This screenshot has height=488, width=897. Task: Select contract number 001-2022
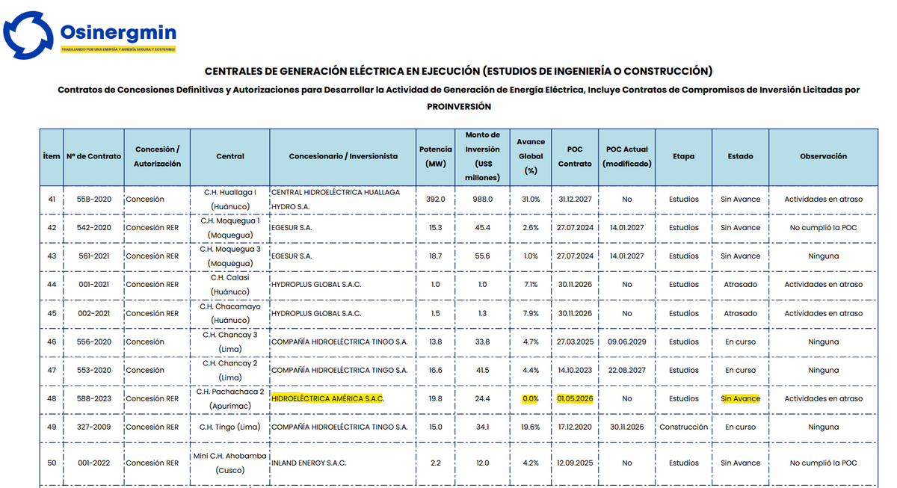click(93, 463)
